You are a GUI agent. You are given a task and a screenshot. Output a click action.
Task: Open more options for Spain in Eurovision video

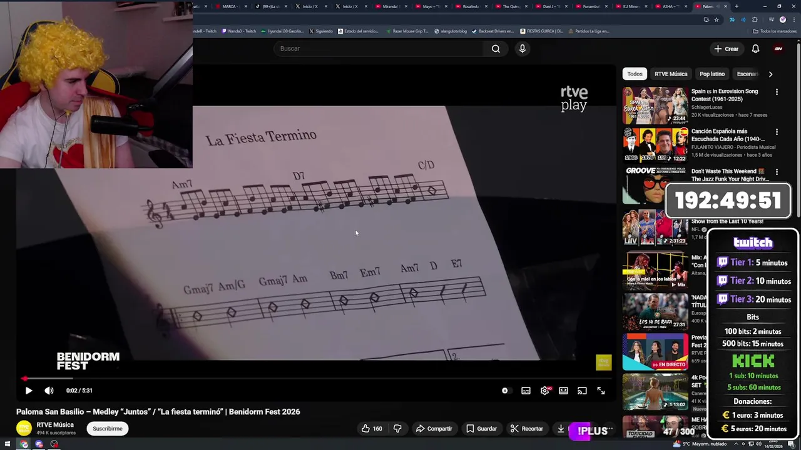click(777, 92)
